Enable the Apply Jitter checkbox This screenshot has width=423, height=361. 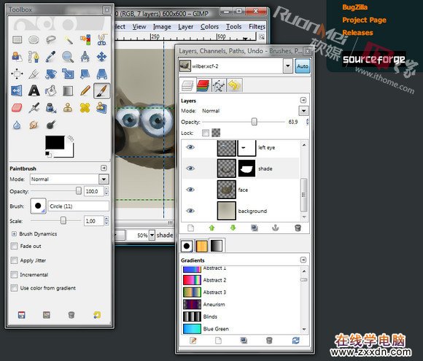[x=14, y=260]
